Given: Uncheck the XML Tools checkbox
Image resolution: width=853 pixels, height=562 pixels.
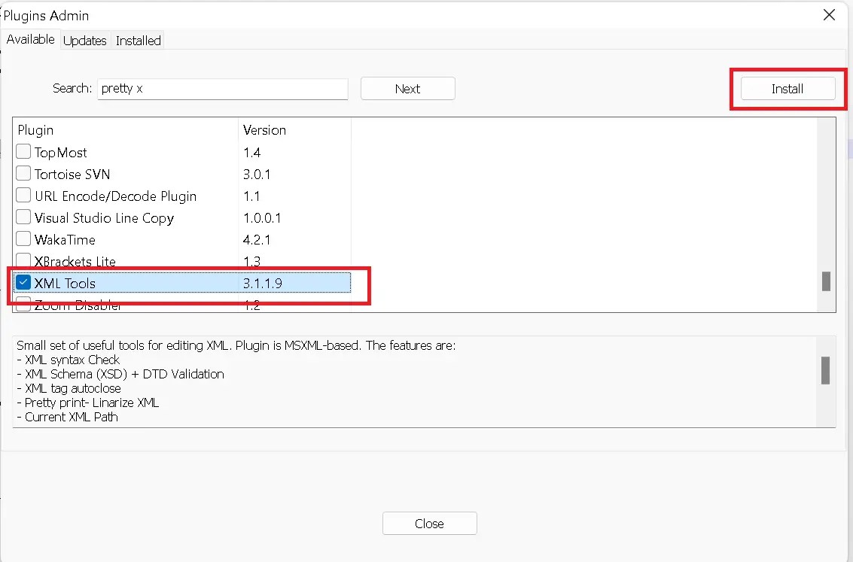Looking at the screenshot, I should click(23, 282).
